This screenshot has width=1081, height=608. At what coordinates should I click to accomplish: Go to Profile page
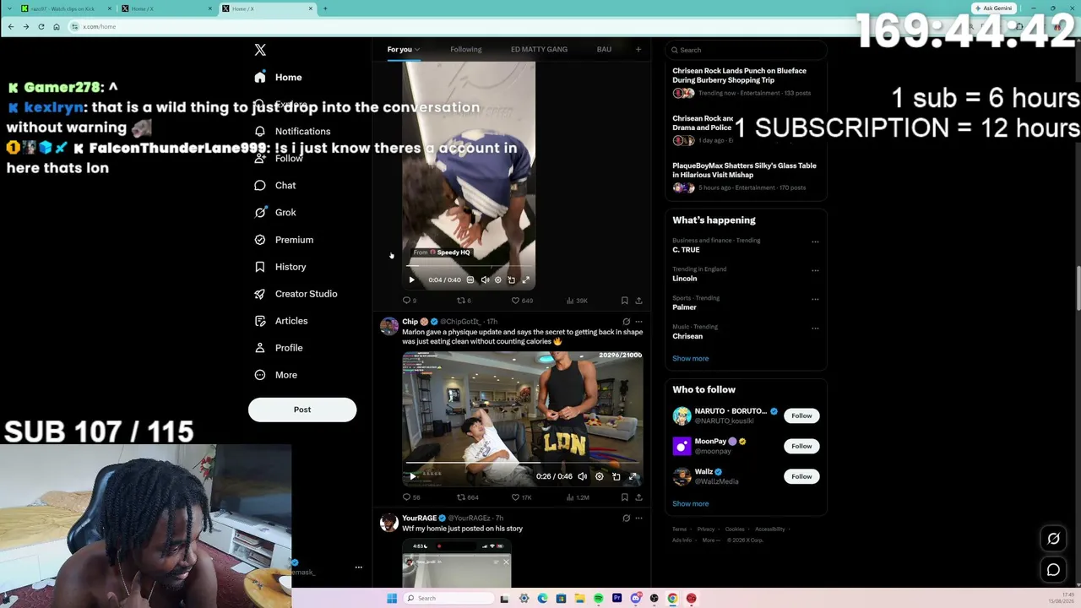point(278,347)
